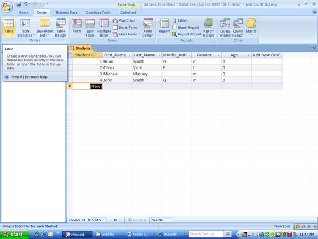Create a Multiple Items form
The image size is (318, 239).
pyautogui.click(x=104, y=28)
